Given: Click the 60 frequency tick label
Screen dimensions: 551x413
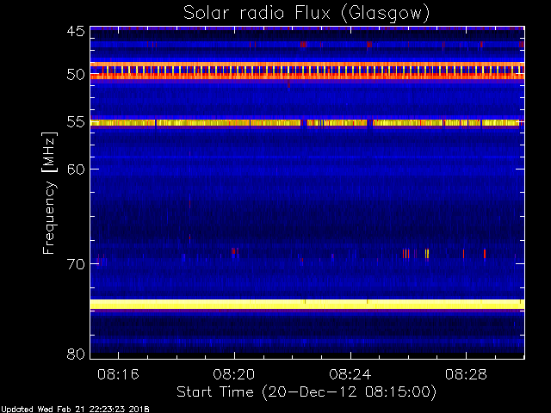Looking at the screenshot, I should click(x=76, y=170).
